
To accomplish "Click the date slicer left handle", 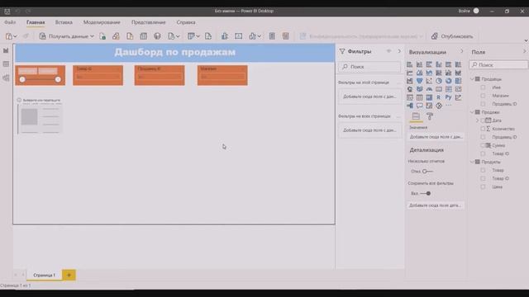I will [22, 79].
